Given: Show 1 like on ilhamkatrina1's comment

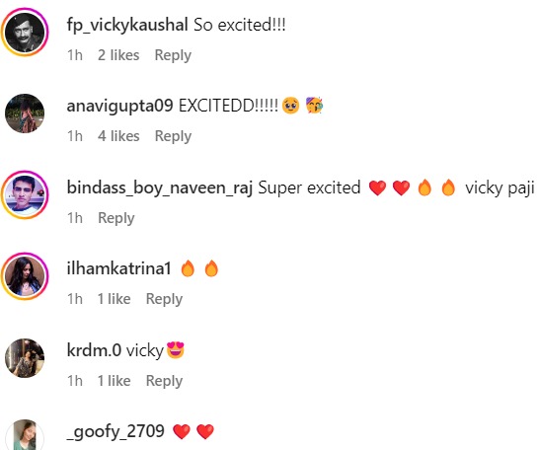Looking at the screenshot, I should 114,299.
